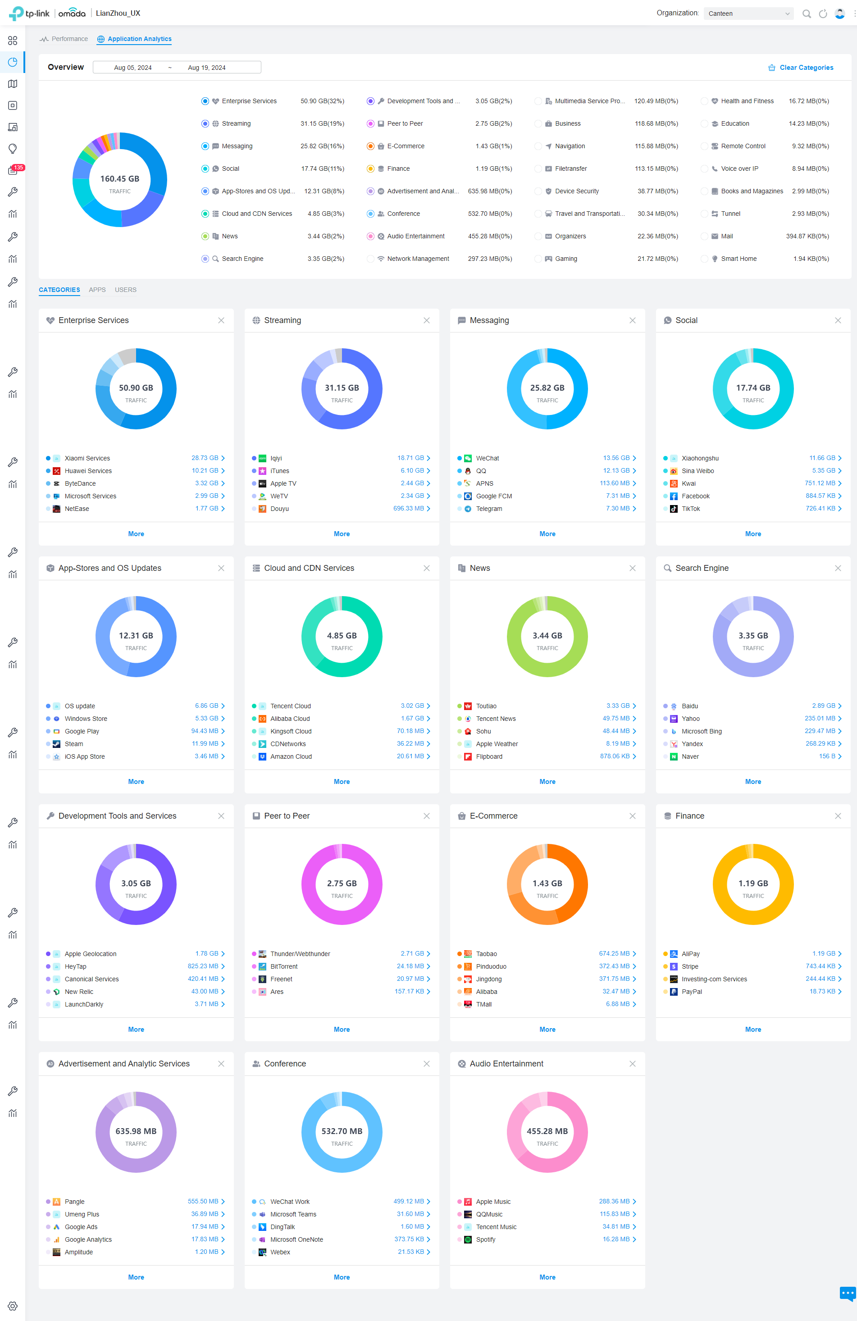Open the dashboard grid icon in sidebar

click(x=12, y=41)
